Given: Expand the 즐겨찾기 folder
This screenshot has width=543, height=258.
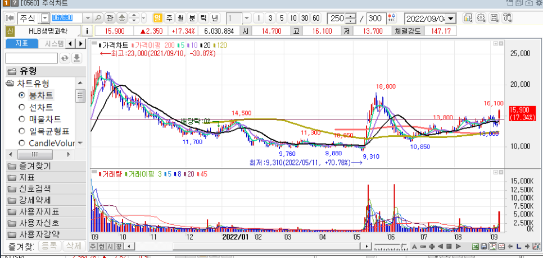Looking at the screenshot, I should pyautogui.click(x=46, y=166).
